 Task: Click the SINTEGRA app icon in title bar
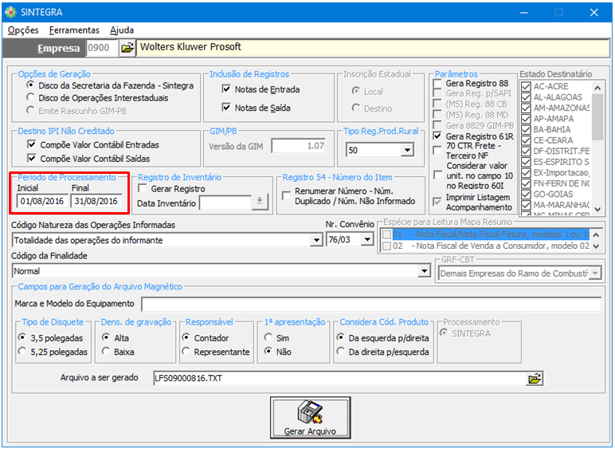point(10,12)
